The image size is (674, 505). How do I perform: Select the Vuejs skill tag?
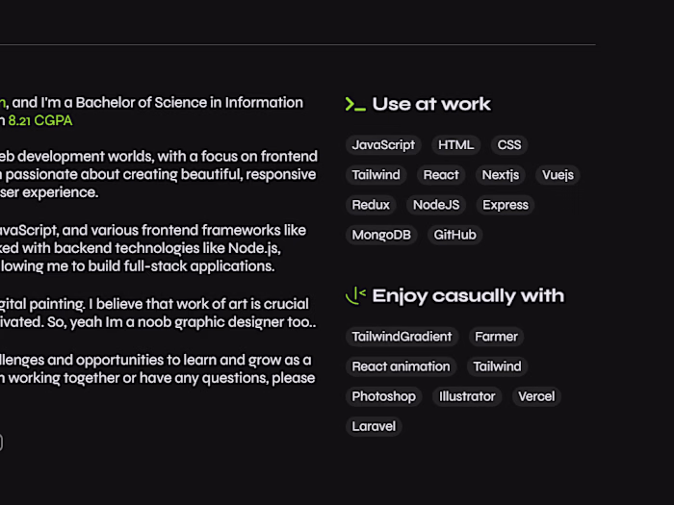557,175
